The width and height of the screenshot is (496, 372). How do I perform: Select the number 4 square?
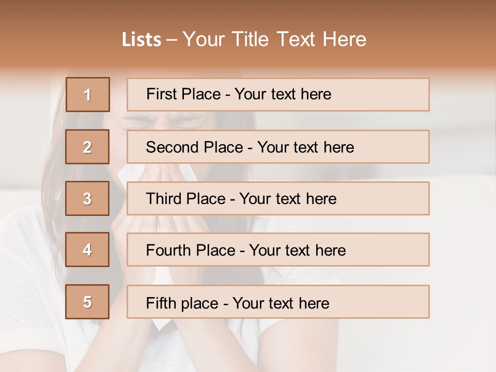(x=87, y=250)
